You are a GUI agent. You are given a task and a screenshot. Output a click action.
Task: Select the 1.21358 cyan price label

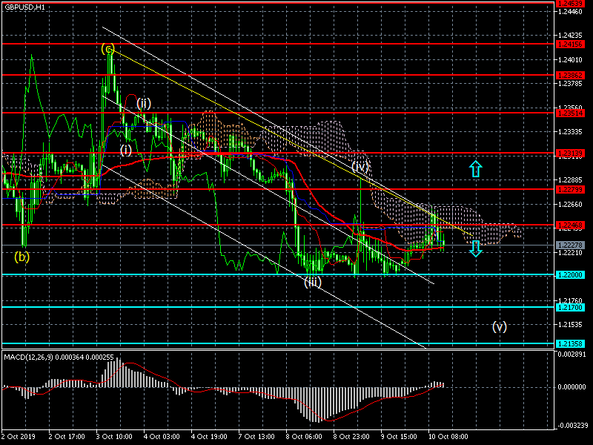(x=570, y=344)
